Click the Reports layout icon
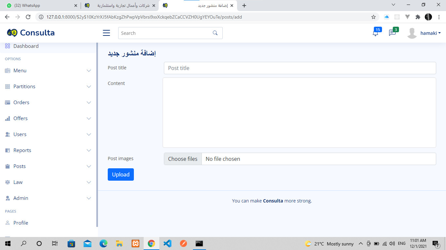Screen dimensions: 446x250 [x=8, y=150]
